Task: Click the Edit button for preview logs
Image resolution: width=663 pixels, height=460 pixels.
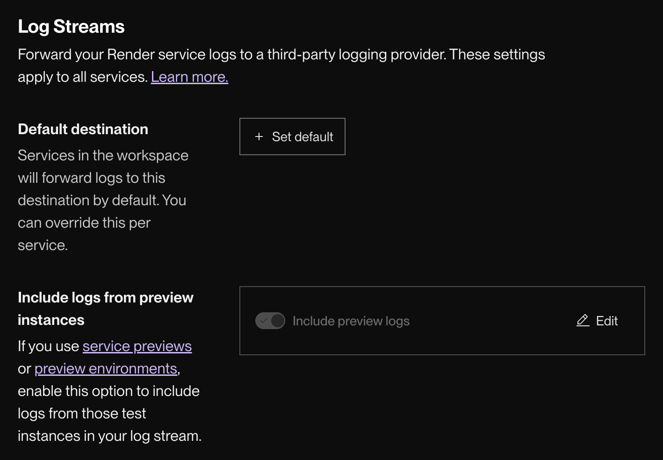Action: [x=597, y=321]
